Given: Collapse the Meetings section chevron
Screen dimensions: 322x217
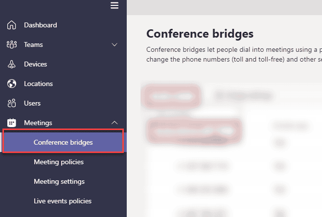Looking at the screenshot, I should pyautogui.click(x=115, y=123).
